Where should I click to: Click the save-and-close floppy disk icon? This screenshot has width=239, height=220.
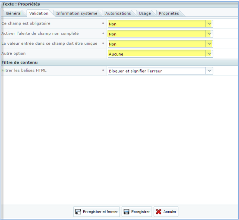(x=78, y=212)
